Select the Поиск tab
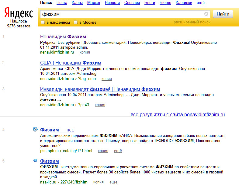 [46, 3]
